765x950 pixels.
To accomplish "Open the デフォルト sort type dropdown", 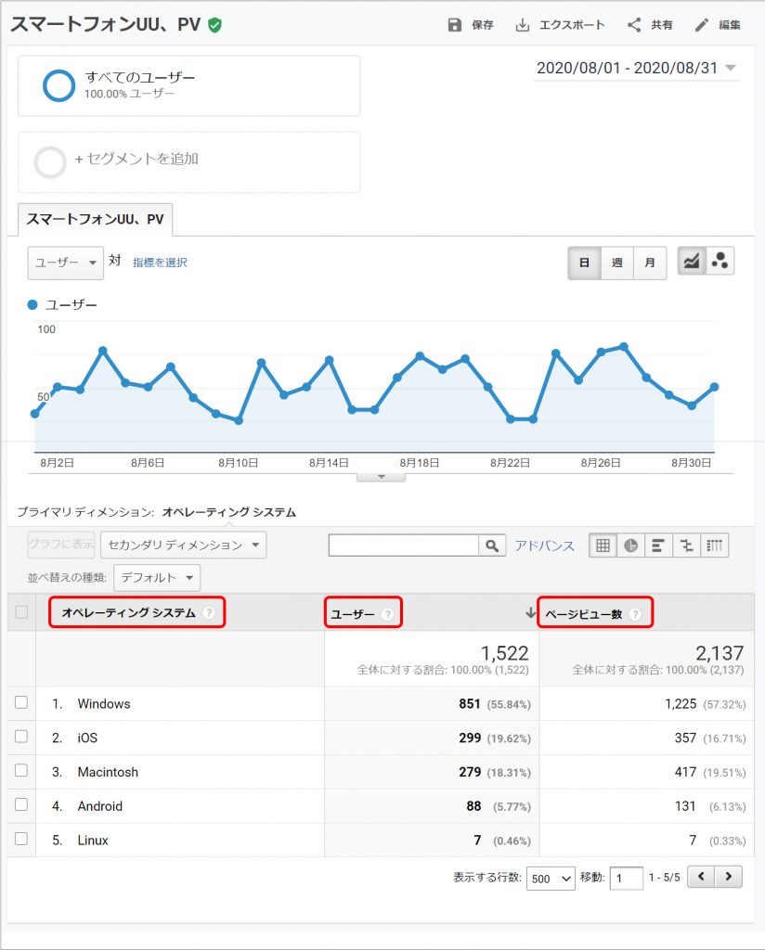I will click(x=156, y=577).
